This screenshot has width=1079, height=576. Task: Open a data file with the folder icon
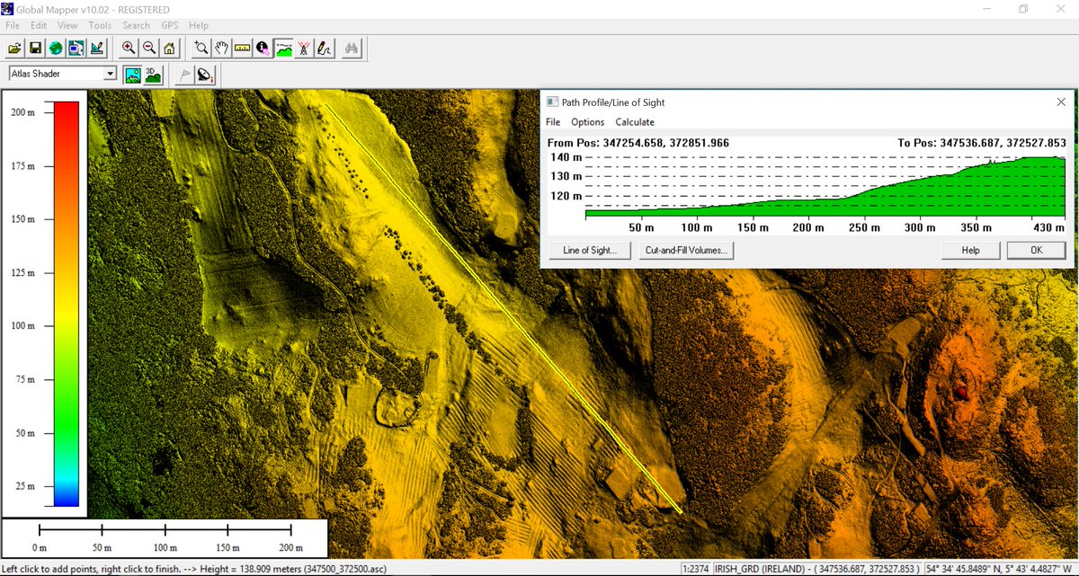14,48
